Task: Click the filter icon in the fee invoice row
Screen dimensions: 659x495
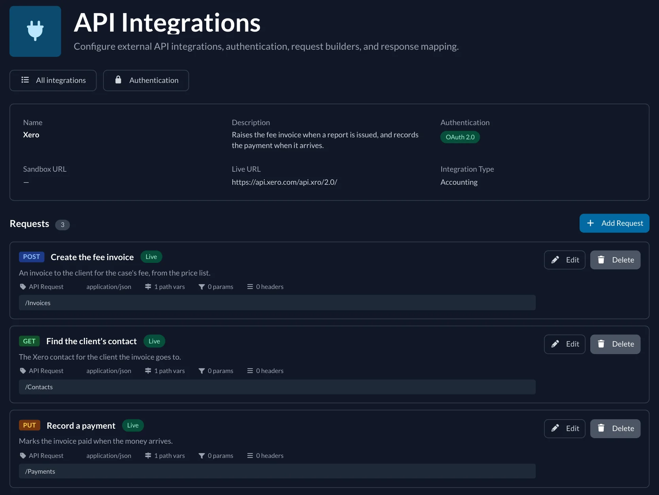Action: [x=201, y=287]
